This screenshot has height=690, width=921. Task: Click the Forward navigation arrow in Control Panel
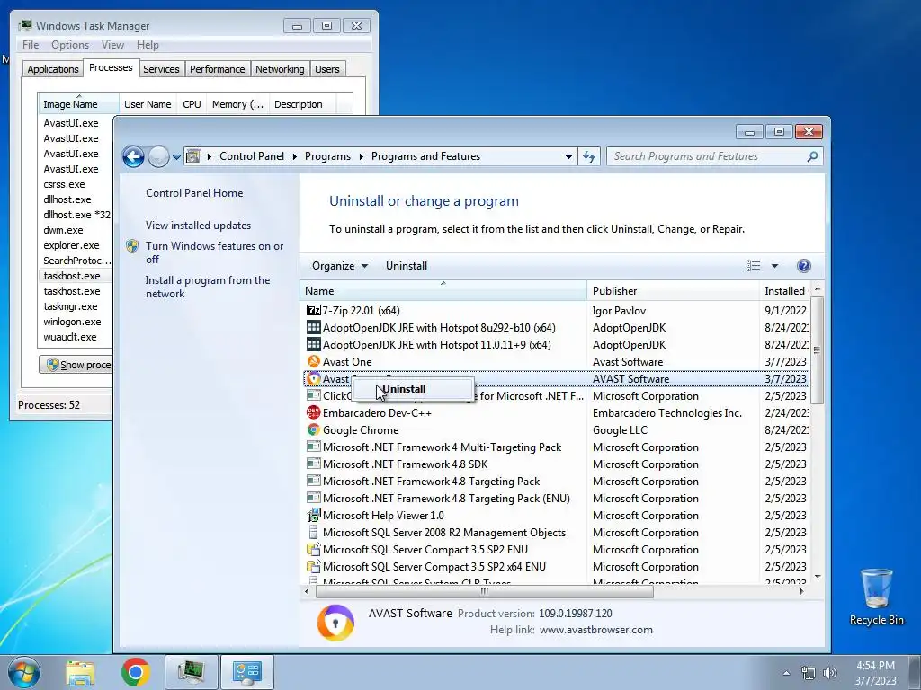click(x=158, y=156)
